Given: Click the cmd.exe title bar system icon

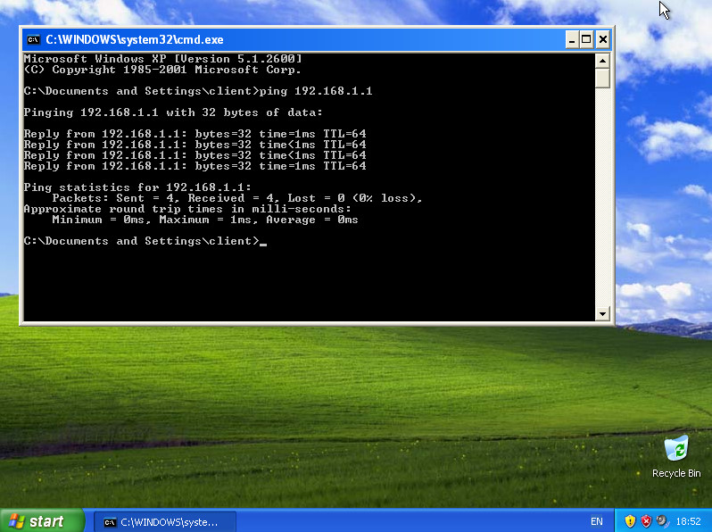Looking at the screenshot, I should point(33,39).
